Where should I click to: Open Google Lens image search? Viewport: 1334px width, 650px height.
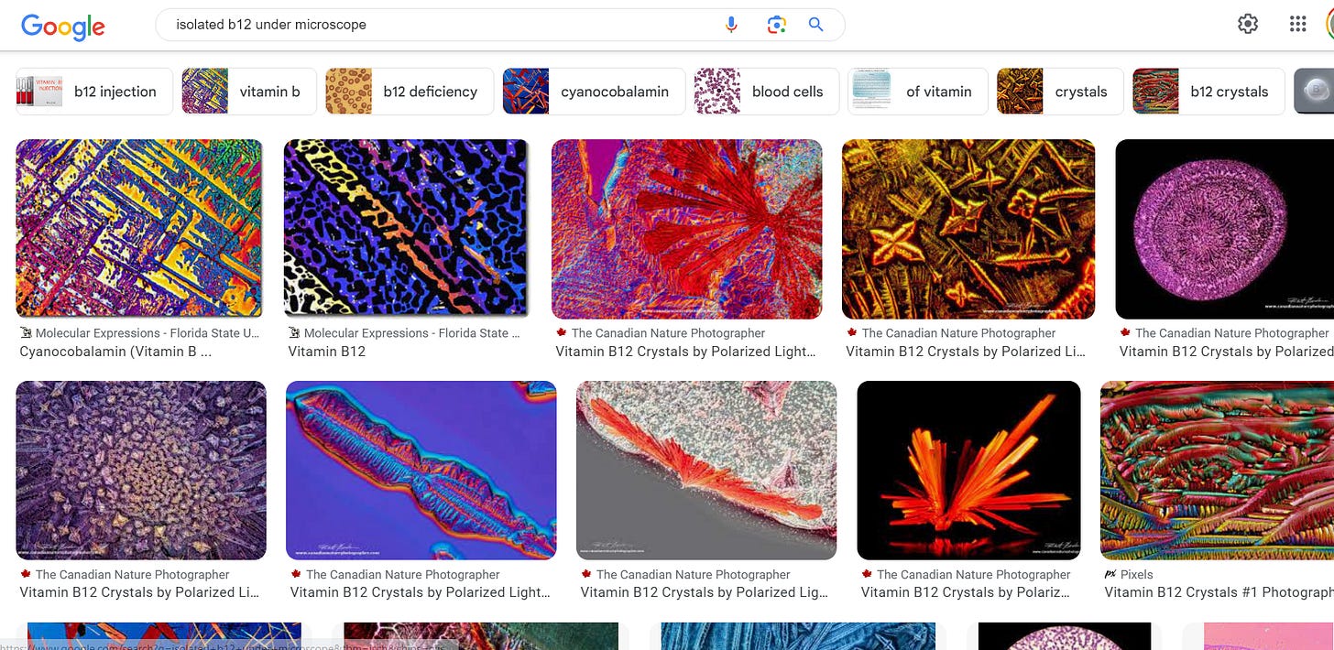(776, 25)
